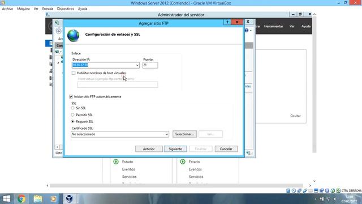
Task: Click scroll-left arrow in IIS connections pane
Action: pos(57,147)
